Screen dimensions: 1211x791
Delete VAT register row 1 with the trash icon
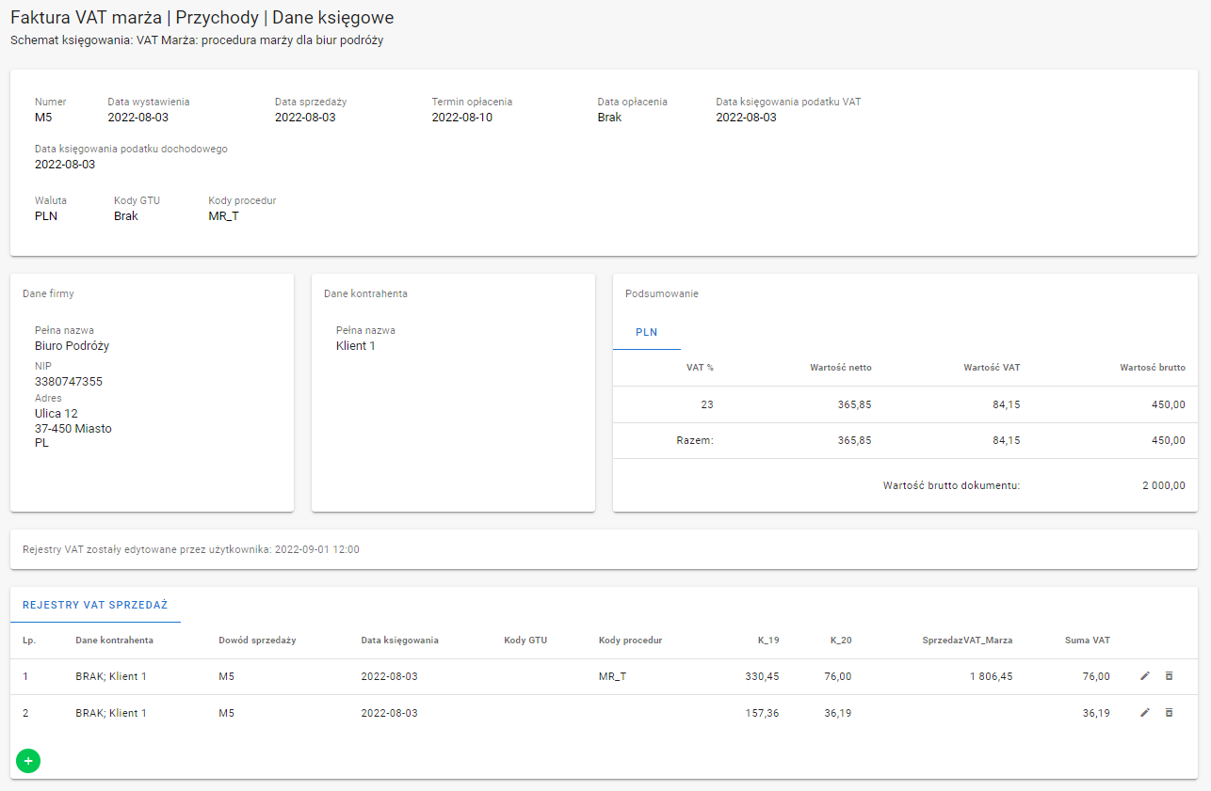pyautogui.click(x=1170, y=676)
